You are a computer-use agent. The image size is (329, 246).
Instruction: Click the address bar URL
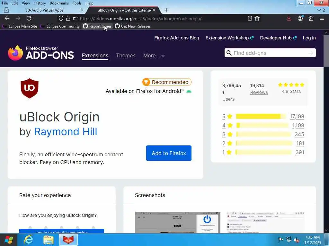point(141,19)
